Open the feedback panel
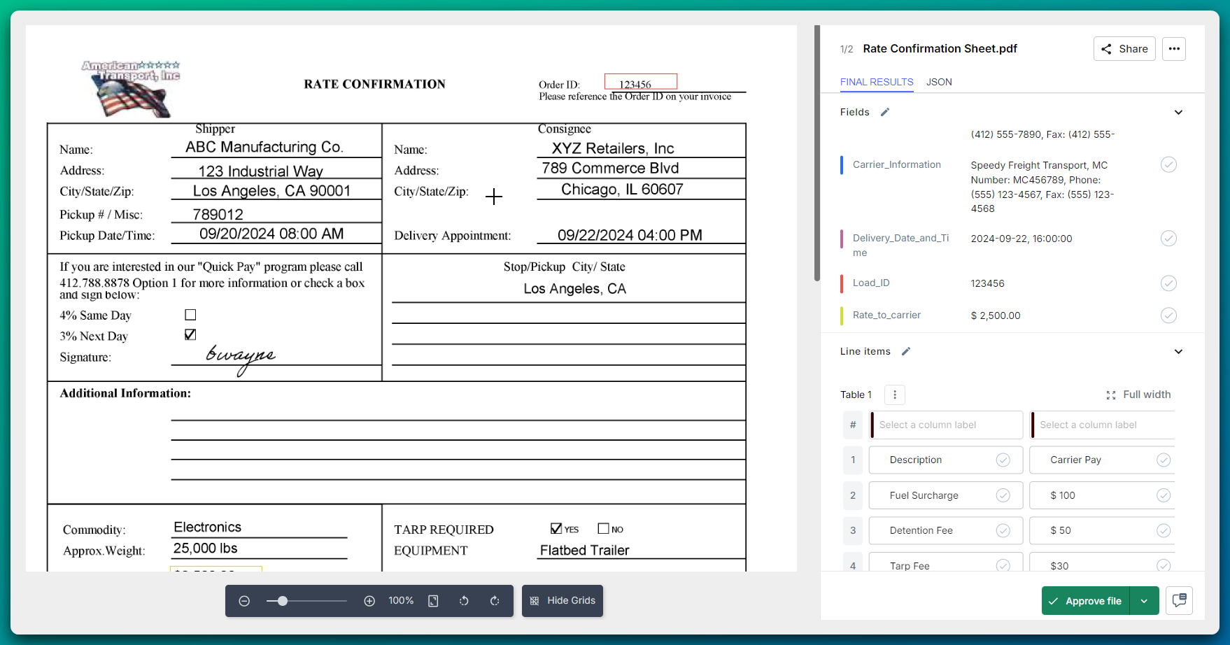The width and height of the screenshot is (1230, 645). 1180,600
